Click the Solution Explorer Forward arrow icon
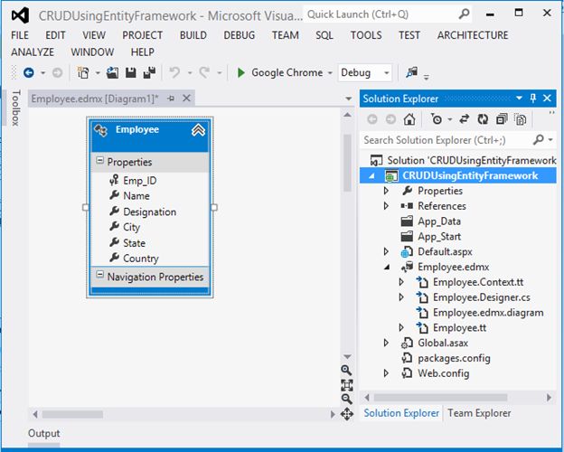 coord(390,119)
